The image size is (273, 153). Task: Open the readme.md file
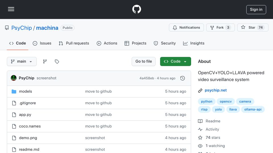(x=29, y=150)
